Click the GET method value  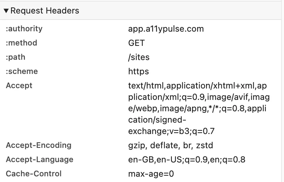[136, 43]
